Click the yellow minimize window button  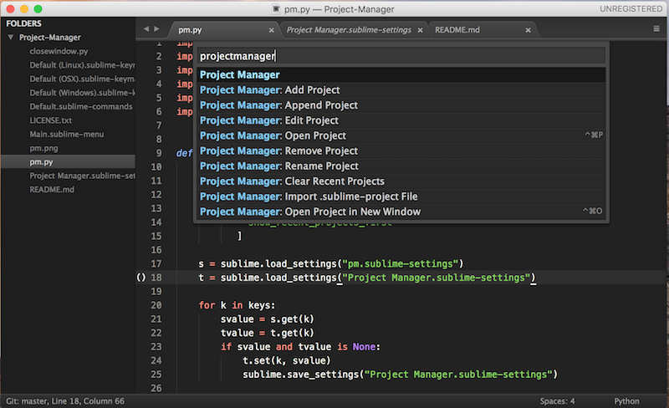24,9
